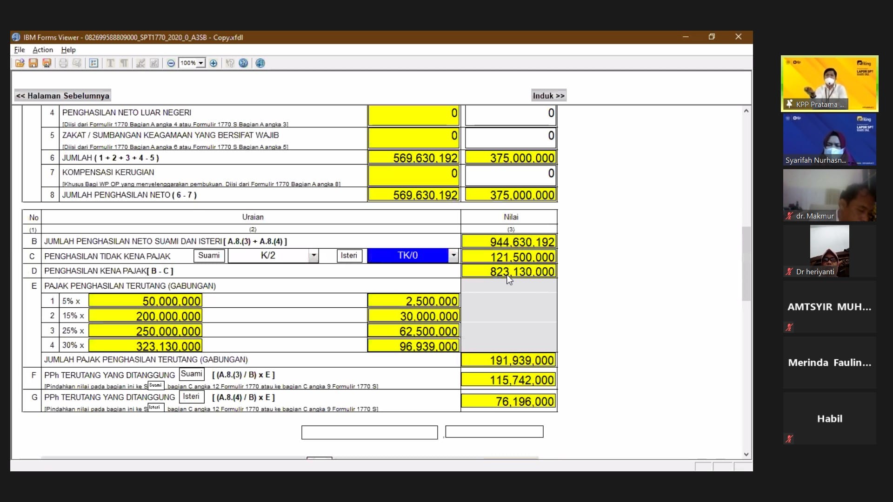The height and width of the screenshot is (502, 893).
Task: Zoom out with the minus icon
Action: (171, 63)
